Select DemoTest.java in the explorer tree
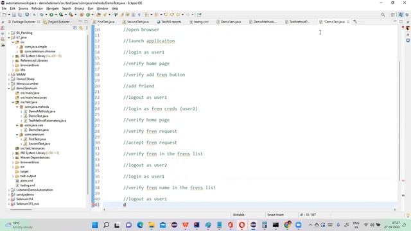This screenshot has width=411, height=231. (39, 116)
